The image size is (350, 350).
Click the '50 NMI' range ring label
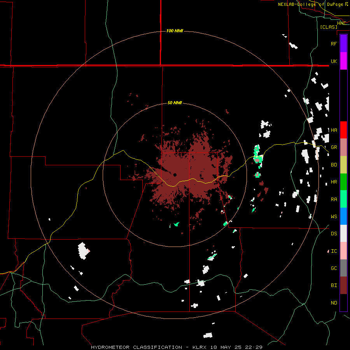click(x=175, y=103)
